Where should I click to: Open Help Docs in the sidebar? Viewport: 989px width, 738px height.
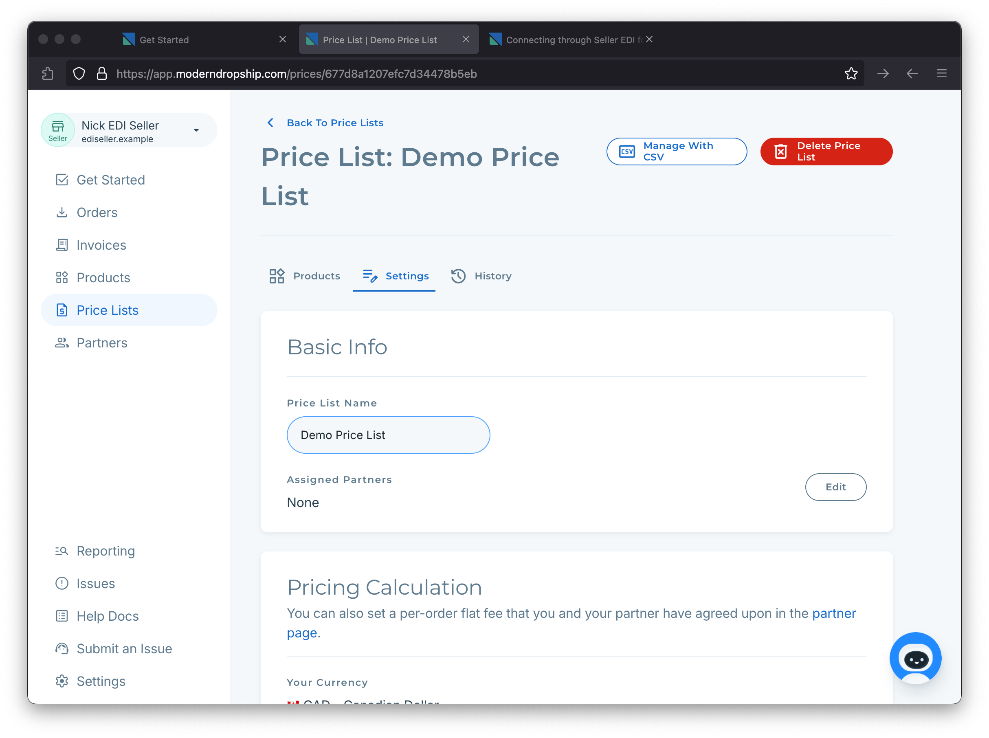[x=129, y=616]
